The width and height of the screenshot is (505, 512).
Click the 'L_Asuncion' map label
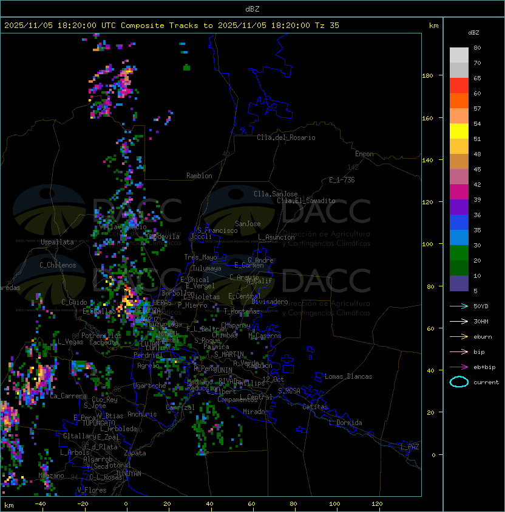point(276,237)
